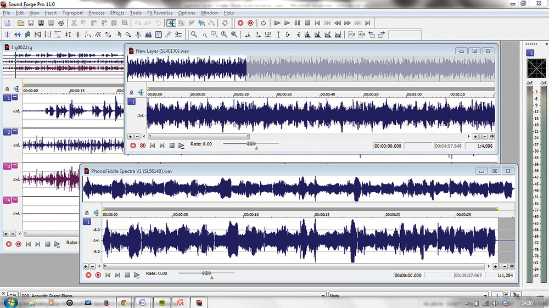Click Stop in PhonoFiddle Spectra window transport
The height and width of the screenshot is (308, 549).
click(x=127, y=275)
